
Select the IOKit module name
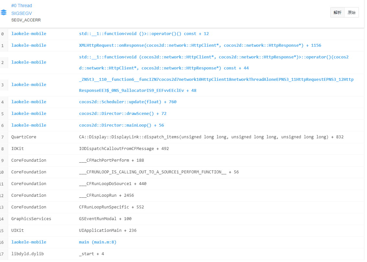18,149
